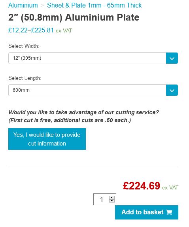Increase quantity with the up arrow
Image resolution: width=189 pixels, height=227 pixels.
click(112, 198)
